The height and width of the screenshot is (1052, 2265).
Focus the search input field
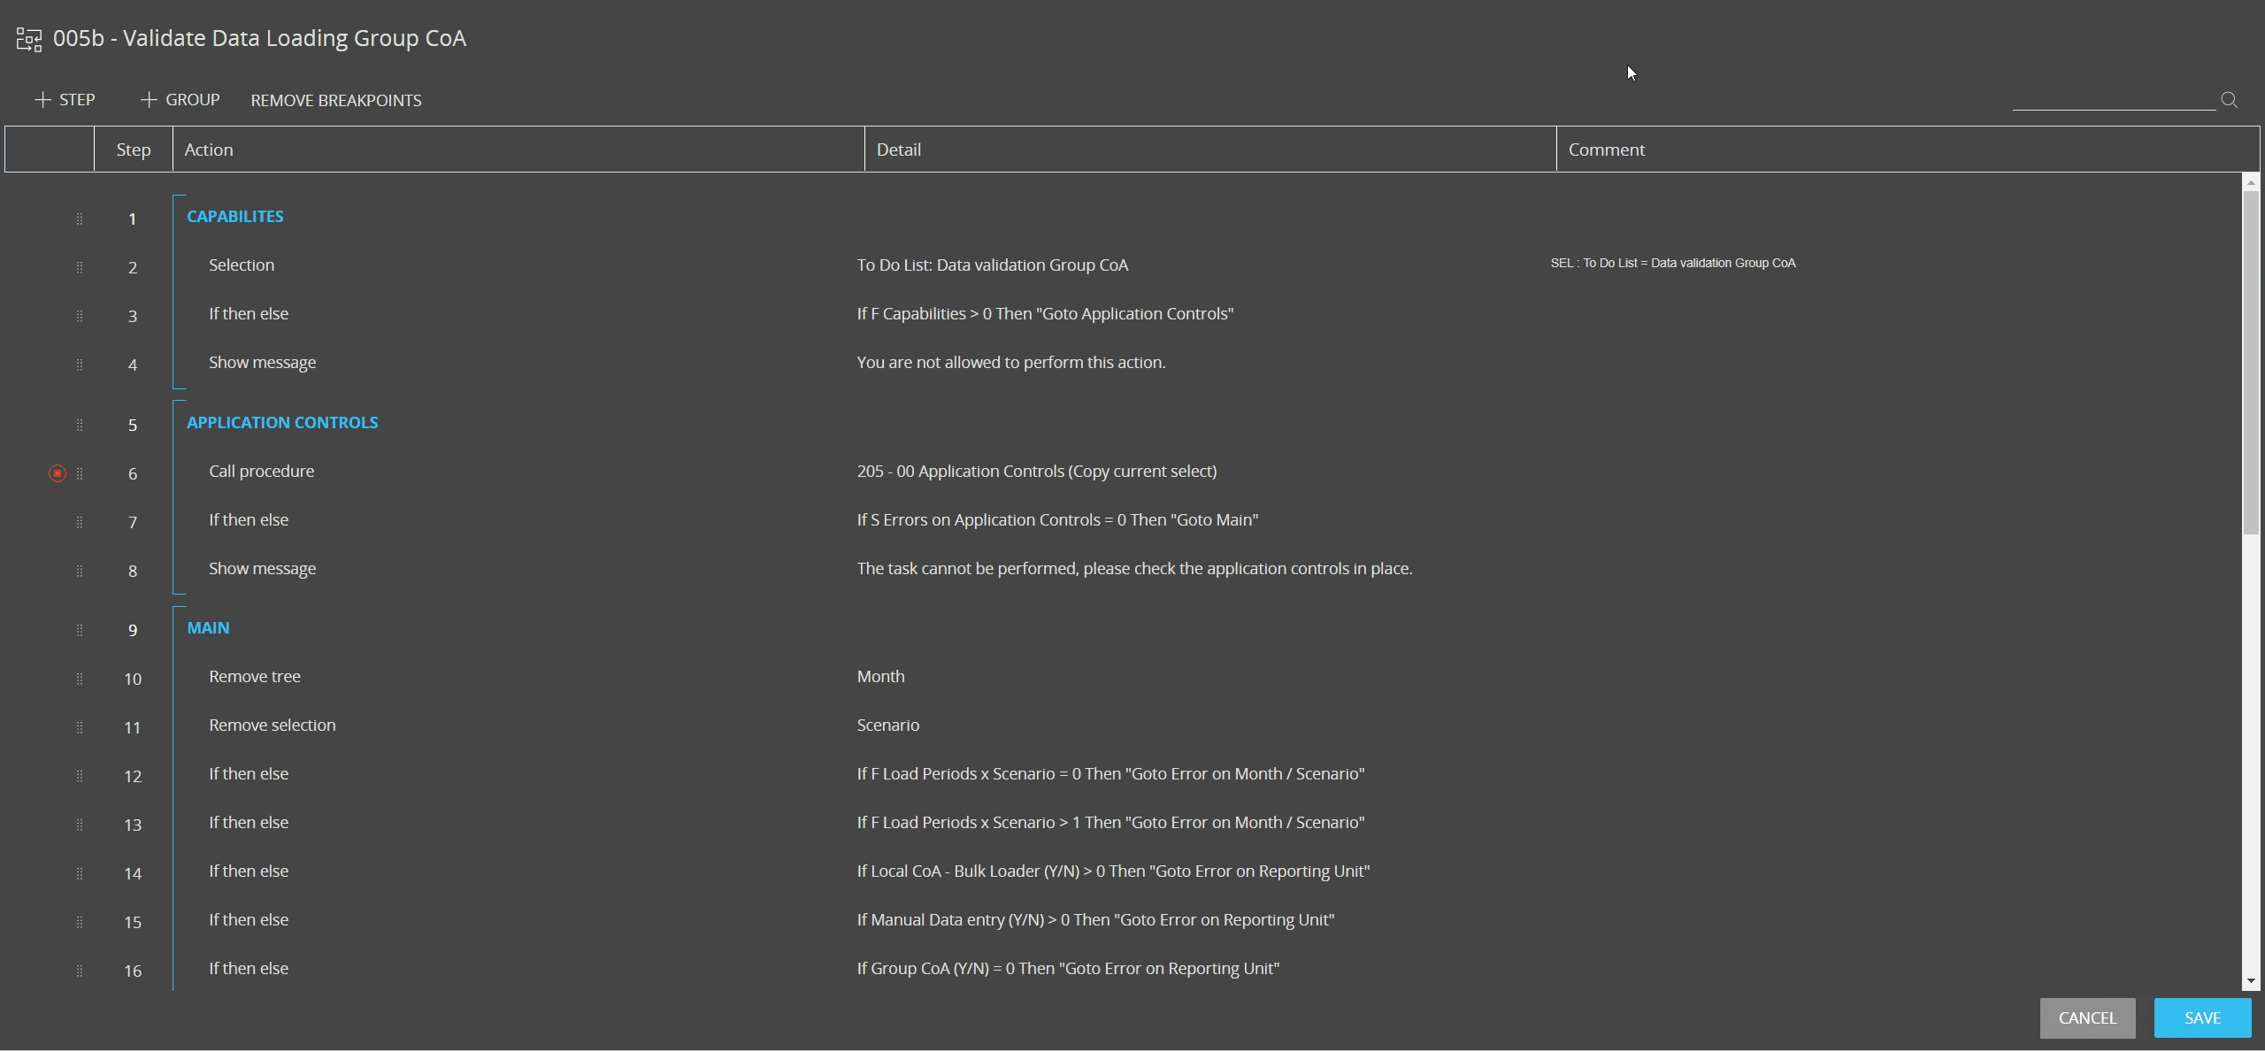(x=2113, y=99)
